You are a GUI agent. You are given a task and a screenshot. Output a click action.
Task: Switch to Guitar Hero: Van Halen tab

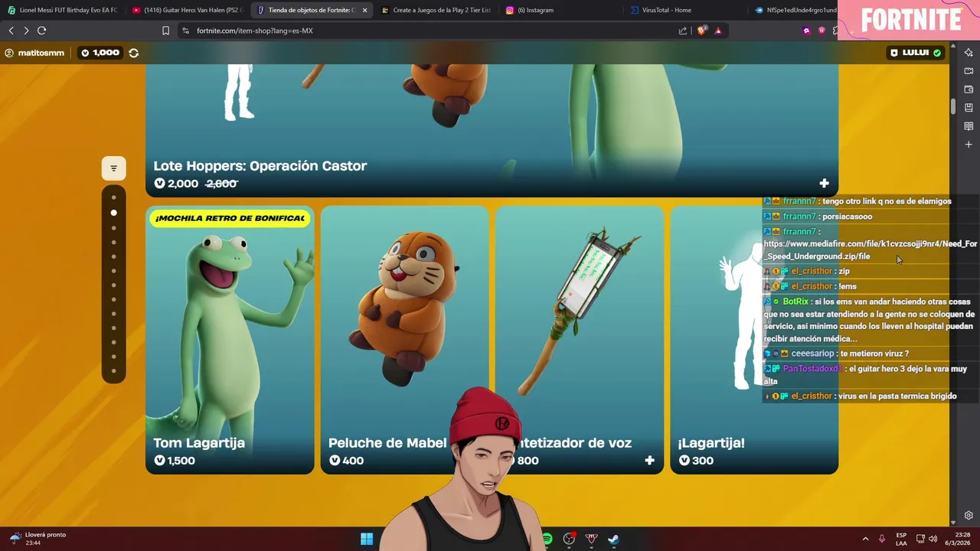click(x=188, y=10)
